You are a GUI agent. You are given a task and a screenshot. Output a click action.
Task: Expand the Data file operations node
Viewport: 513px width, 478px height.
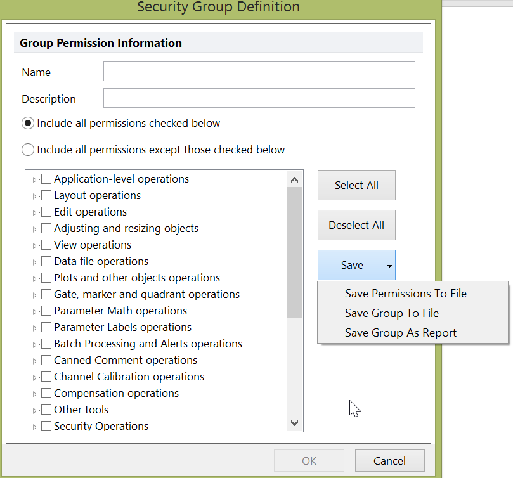coord(34,262)
